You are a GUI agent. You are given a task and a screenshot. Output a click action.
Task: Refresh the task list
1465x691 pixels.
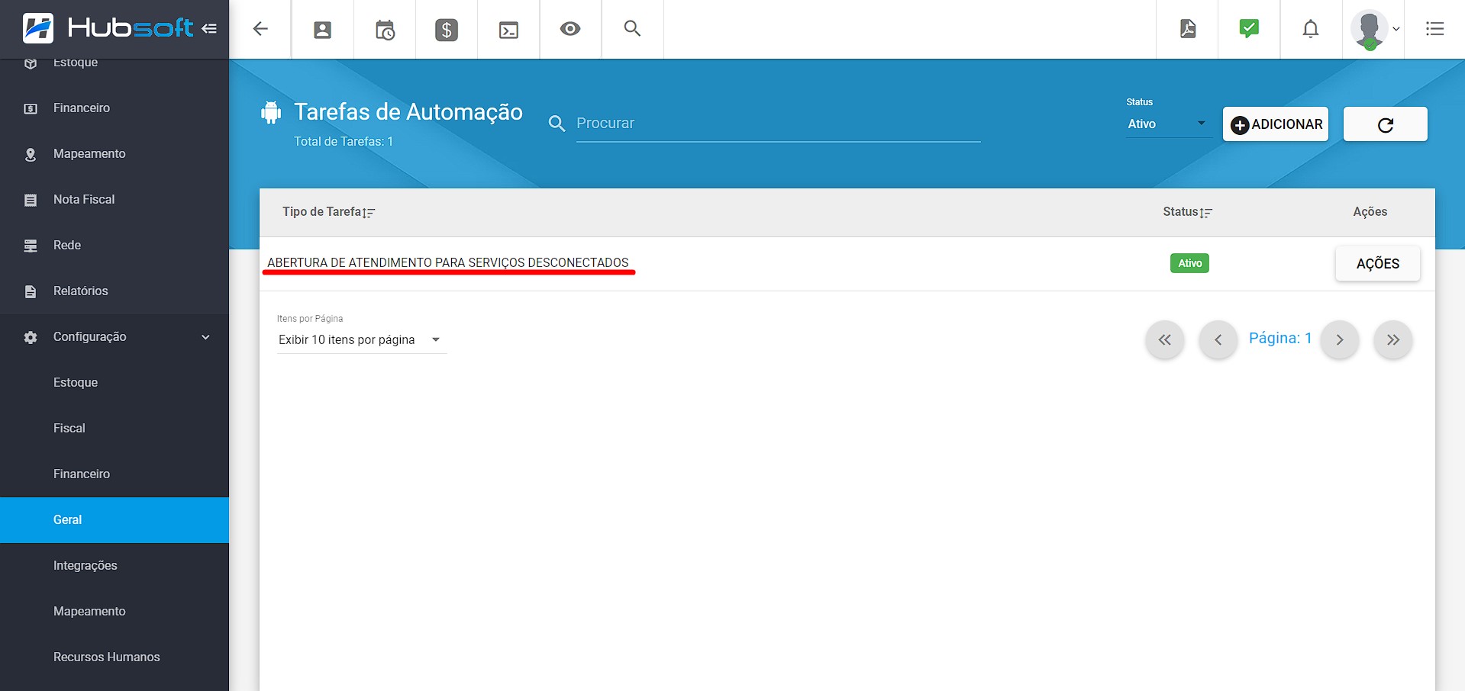click(x=1385, y=124)
